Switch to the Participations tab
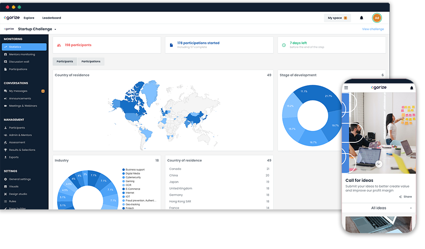The width and height of the screenshot is (425, 249). (x=91, y=61)
